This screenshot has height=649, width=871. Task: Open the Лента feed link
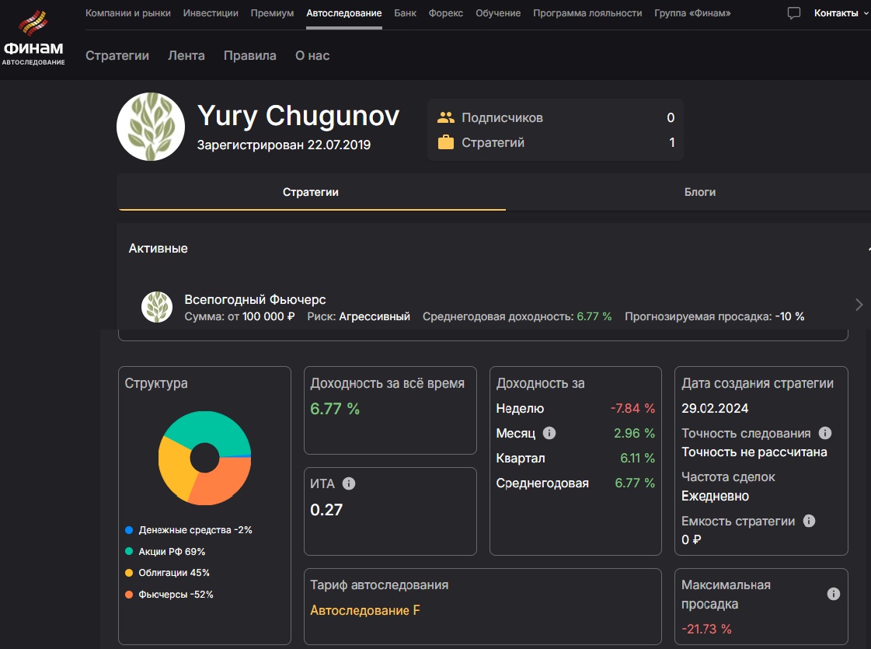[x=186, y=55]
